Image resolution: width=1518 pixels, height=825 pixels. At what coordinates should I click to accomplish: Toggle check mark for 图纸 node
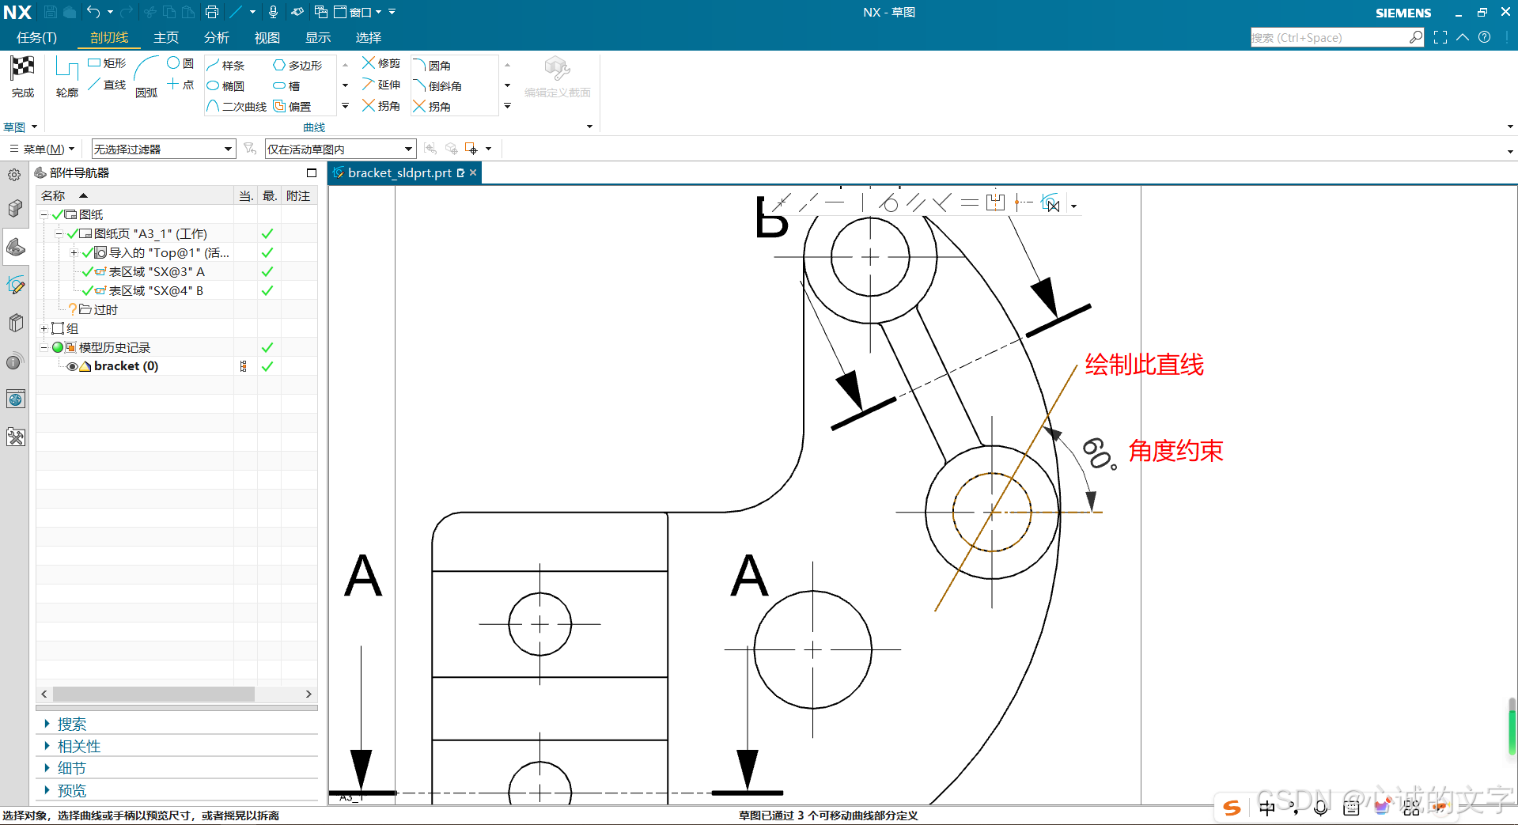pos(58,214)
